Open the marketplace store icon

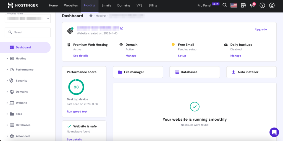(243, 5)
